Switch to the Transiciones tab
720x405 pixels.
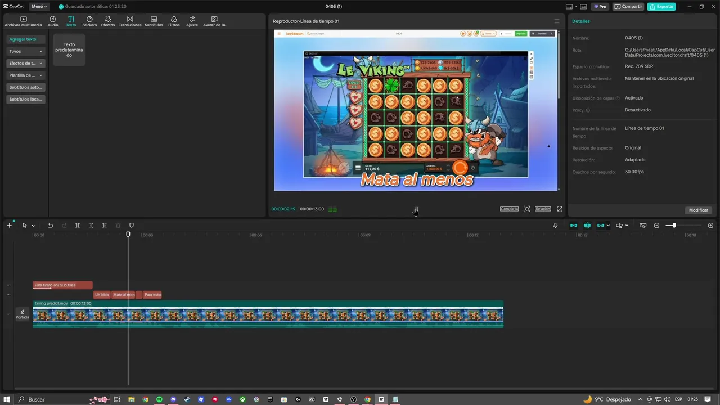[x=130, y=21]
